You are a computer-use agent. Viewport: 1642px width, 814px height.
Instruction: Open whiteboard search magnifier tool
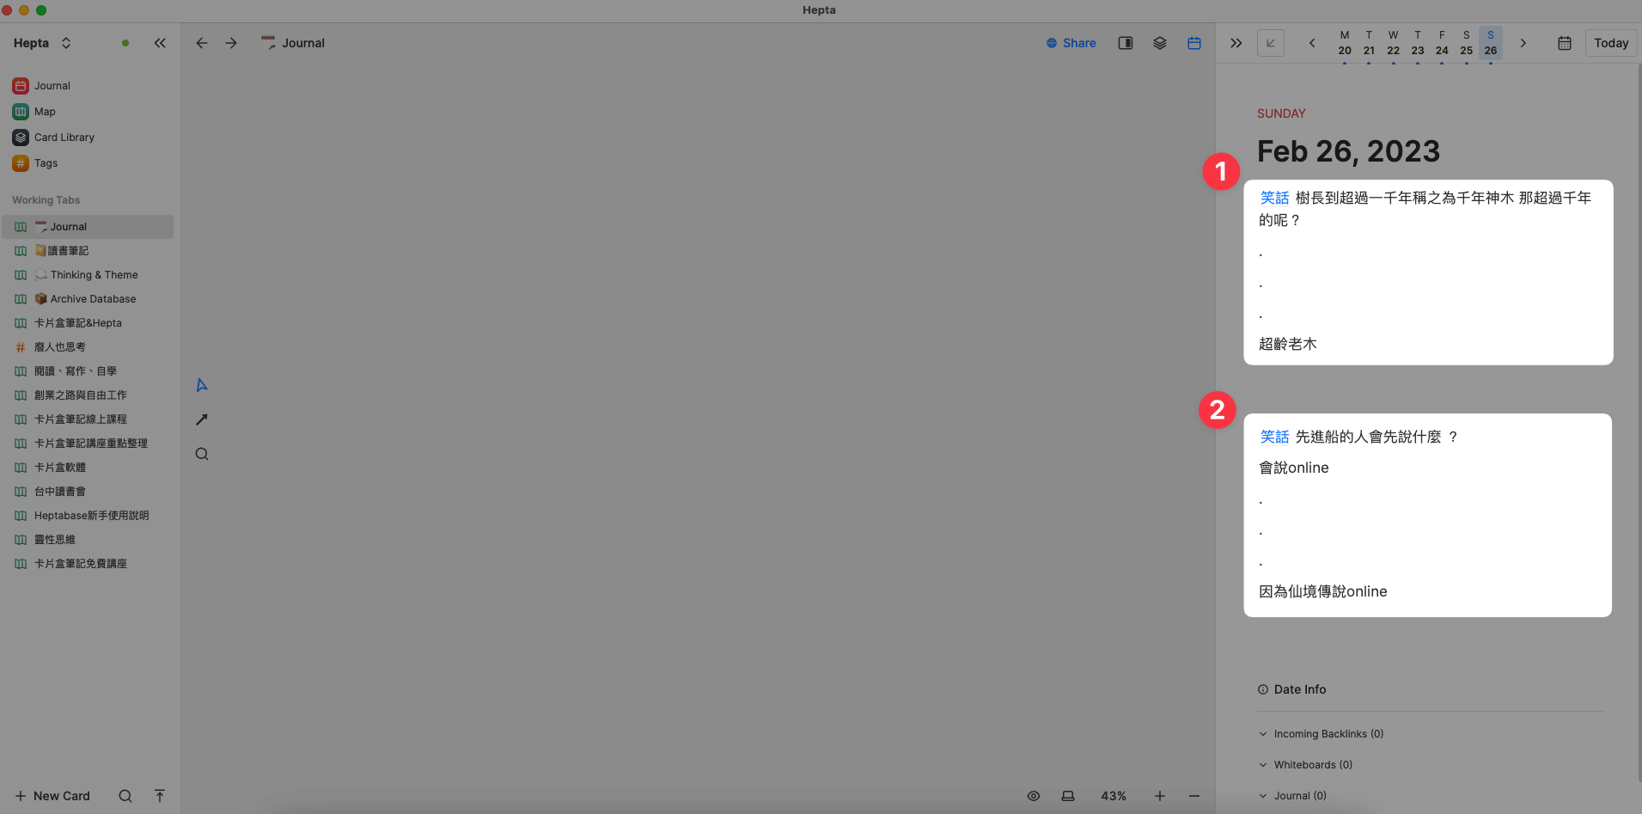[202, 454]
